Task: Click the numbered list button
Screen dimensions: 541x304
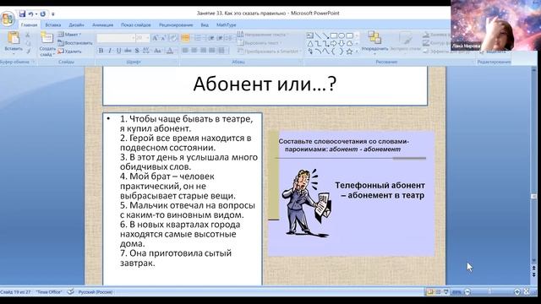Action: pyautogui.click(x=199, y=38)
